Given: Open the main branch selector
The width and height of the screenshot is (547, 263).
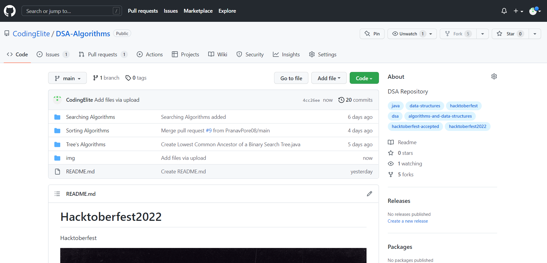Looking at the screenshot, I should pyautogui.click(x=67, y=78).
